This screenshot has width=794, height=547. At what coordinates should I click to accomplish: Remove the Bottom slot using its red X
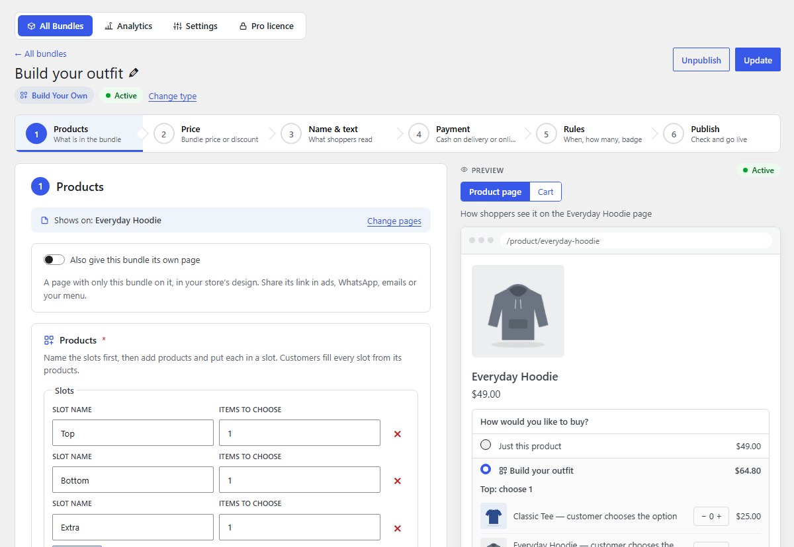point(398,481)
